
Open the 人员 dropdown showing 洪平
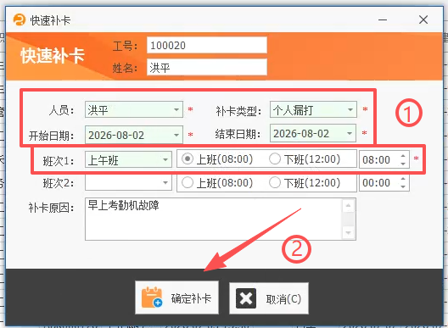pyautogui.click(x=176, y=109)
